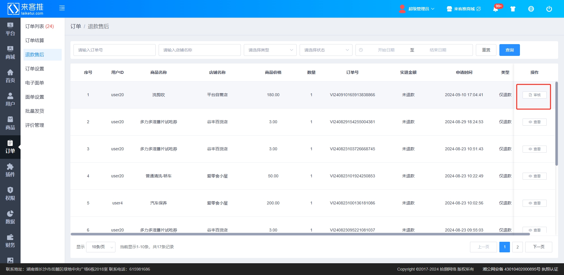
Task: Expand the 请选择类型 type dropdown
Action: point(270,50)
